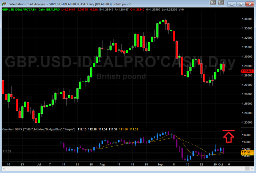The width and height of the screenshot is (256, 173).
Task: Click the Sep label on the date axis
Action: (x=160, y=164)
